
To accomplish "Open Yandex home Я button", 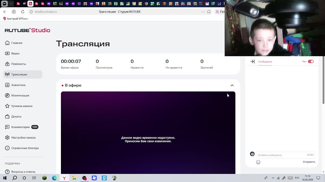I will pos(14,12).
